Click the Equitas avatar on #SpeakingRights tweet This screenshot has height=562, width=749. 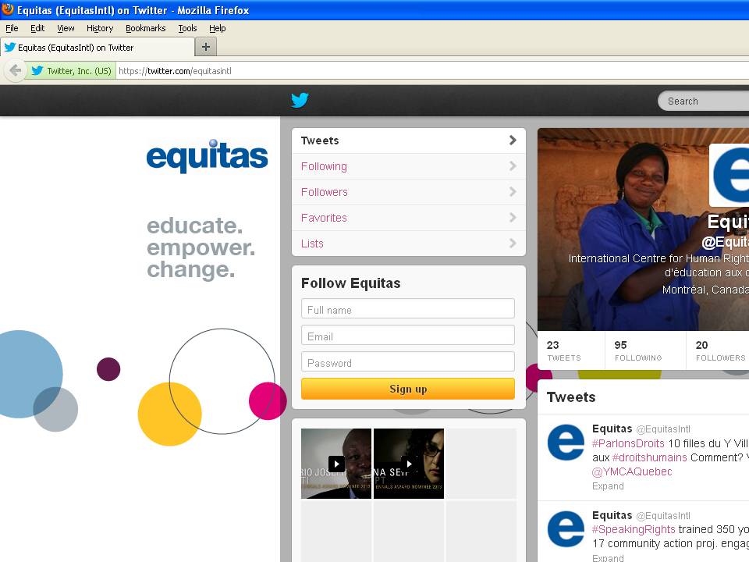(x=566, y=529)
